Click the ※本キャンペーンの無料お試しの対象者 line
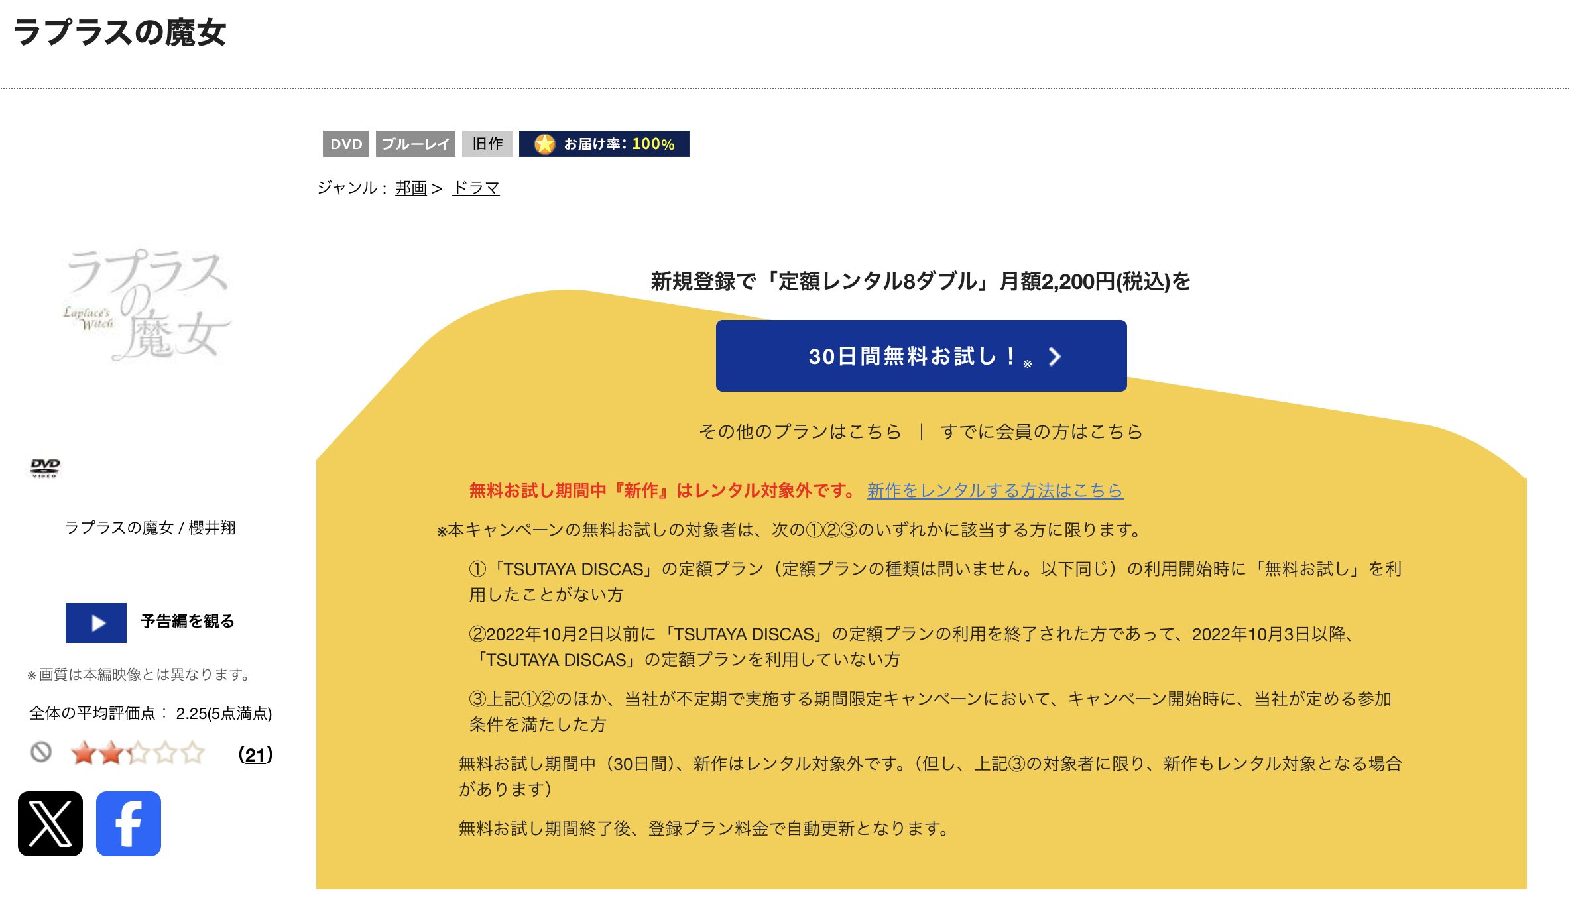This screenshot has width=1570, height=904. [790, 530]
